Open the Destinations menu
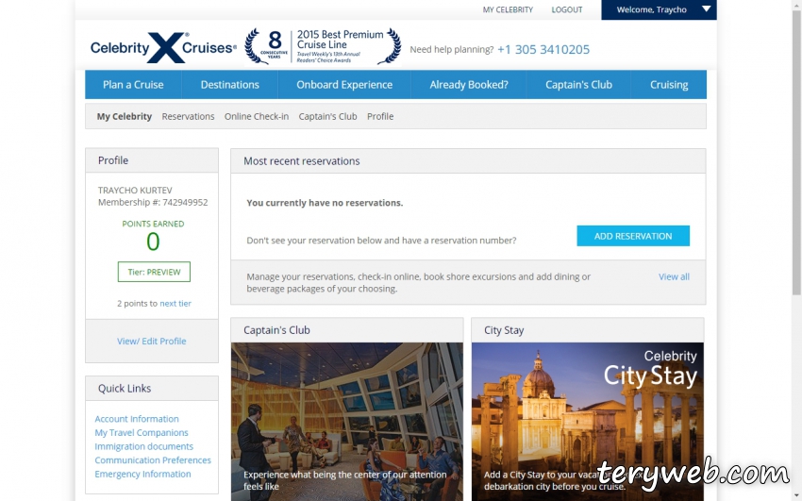 tap(229, 84)
